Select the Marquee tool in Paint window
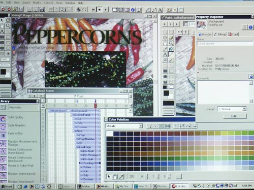The height and width of the screenshot is (190, 254). click(x=171, y=32)
